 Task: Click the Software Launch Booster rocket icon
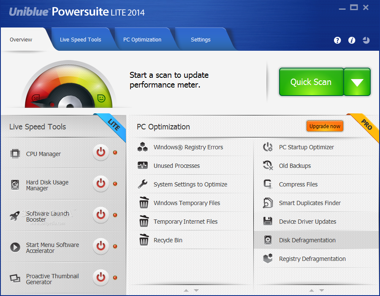(x=15, y=216)
